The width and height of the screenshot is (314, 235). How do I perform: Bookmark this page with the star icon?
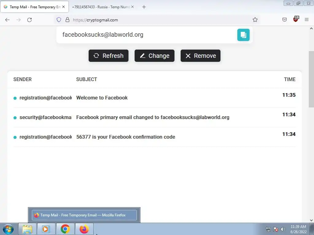click(x=255, y=20)
